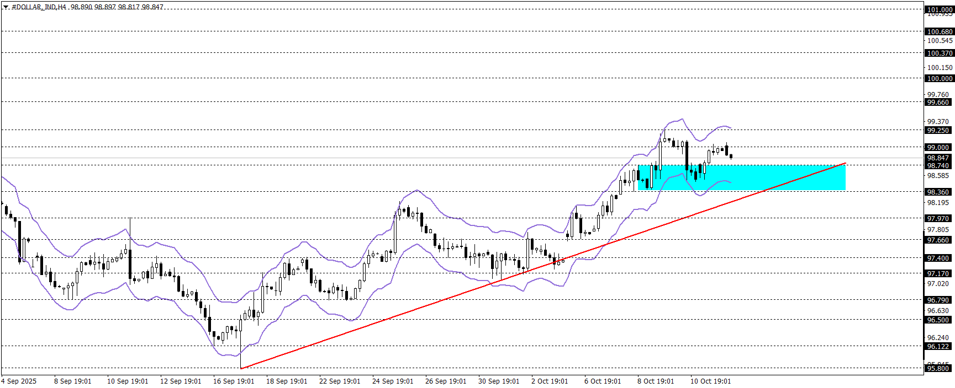Click the 97.400 price level label
Screen dimensions: 955x388
tap(938, 258)
